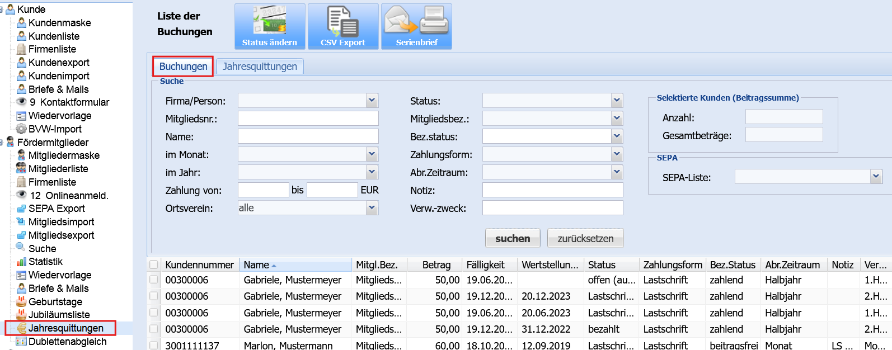Open Onlineanmeld. eye icon entry
This screenshot has width=892, height=350.
tap(21, 195)
